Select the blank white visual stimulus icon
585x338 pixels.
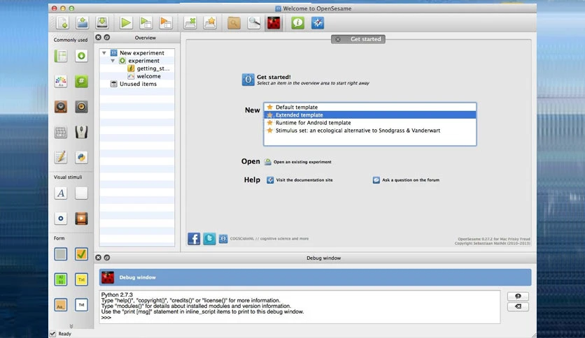click(x=81, y=193)
